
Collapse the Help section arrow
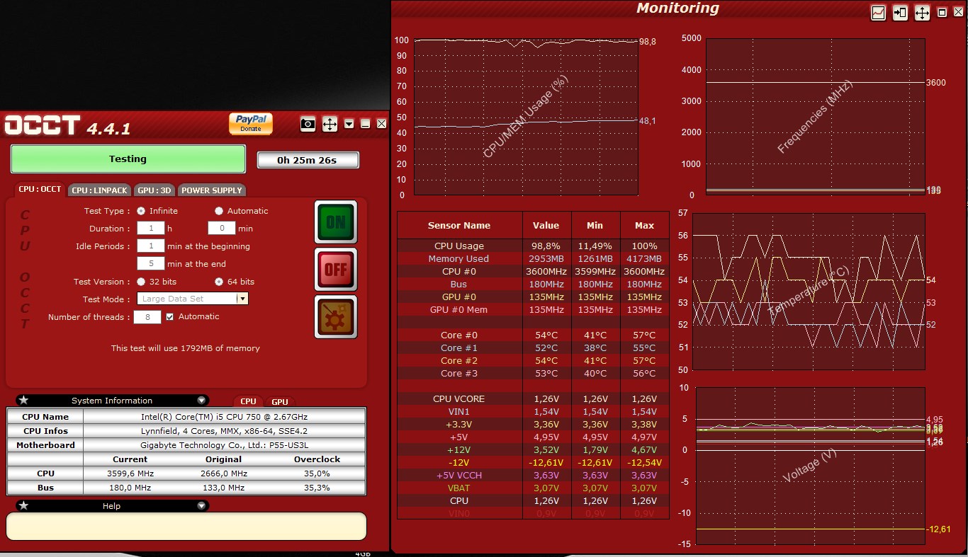(202, 506)
